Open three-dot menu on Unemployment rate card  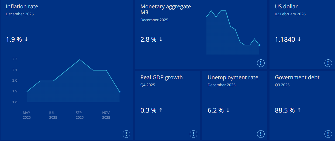coord(261,134)
